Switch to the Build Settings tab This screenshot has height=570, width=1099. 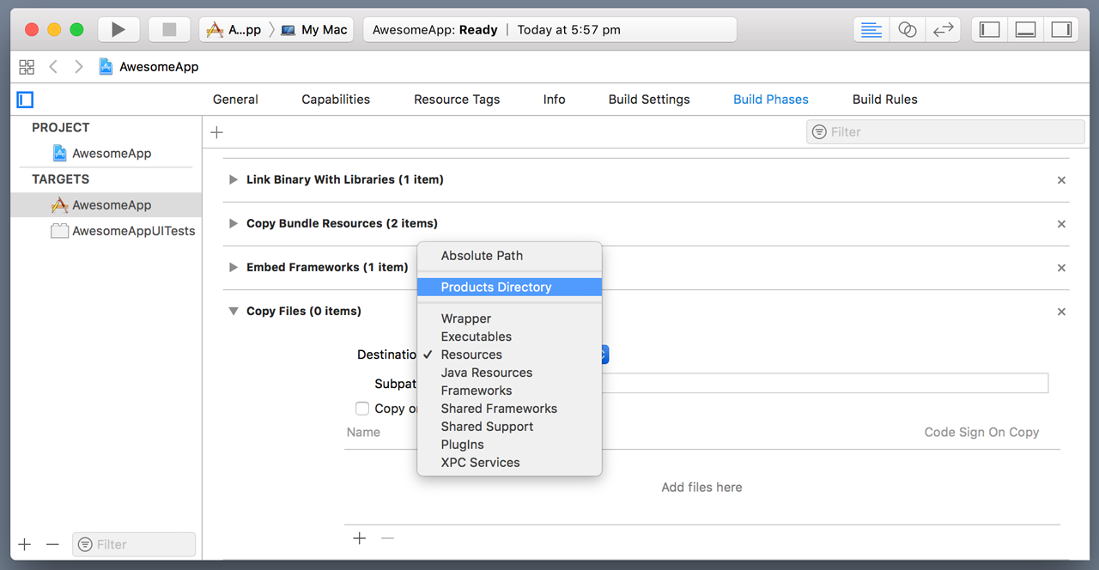click(x=649, y=100)
